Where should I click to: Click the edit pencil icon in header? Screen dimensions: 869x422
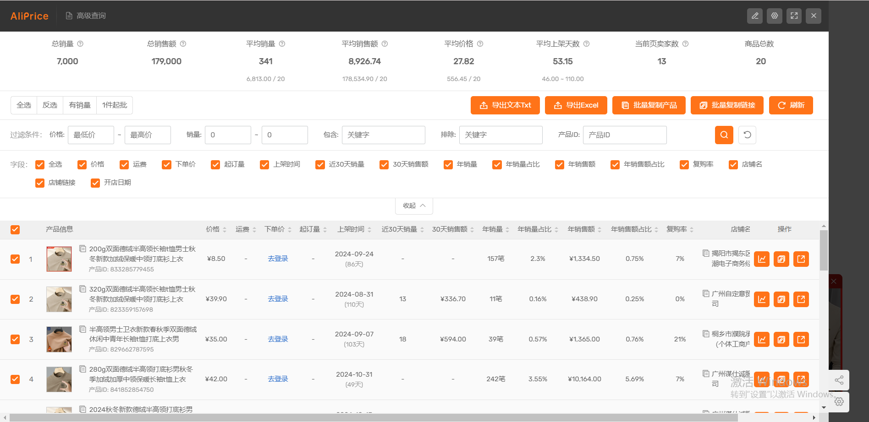[755, 16]
